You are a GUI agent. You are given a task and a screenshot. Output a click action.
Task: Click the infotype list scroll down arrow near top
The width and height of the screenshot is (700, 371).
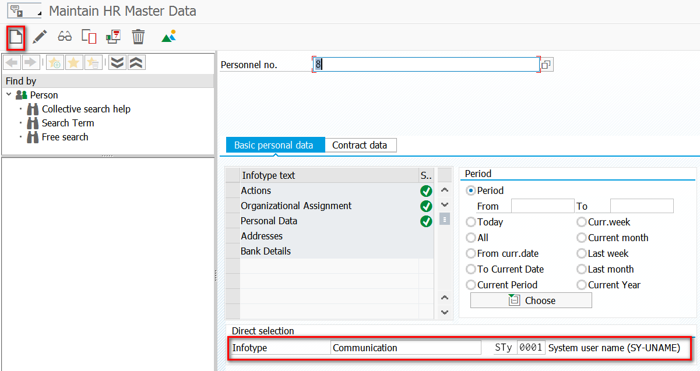[x=445, y=204]
